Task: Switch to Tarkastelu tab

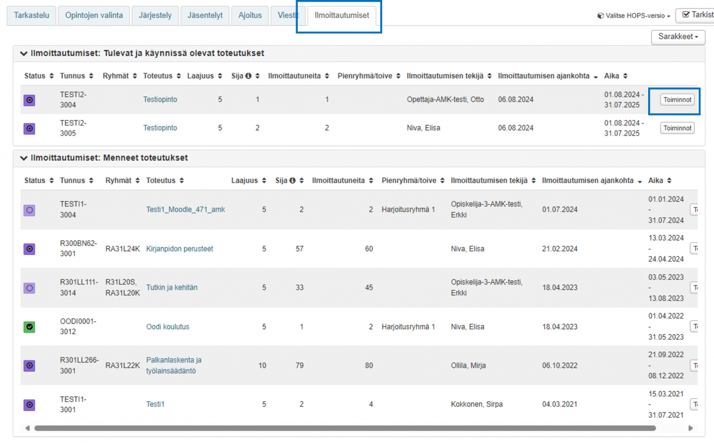Action: (x=31, y=16)
